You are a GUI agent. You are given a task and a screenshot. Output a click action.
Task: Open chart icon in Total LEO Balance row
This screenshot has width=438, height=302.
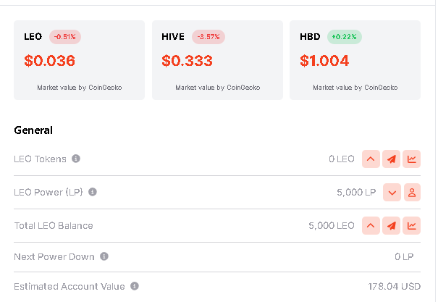coord(412,225)
